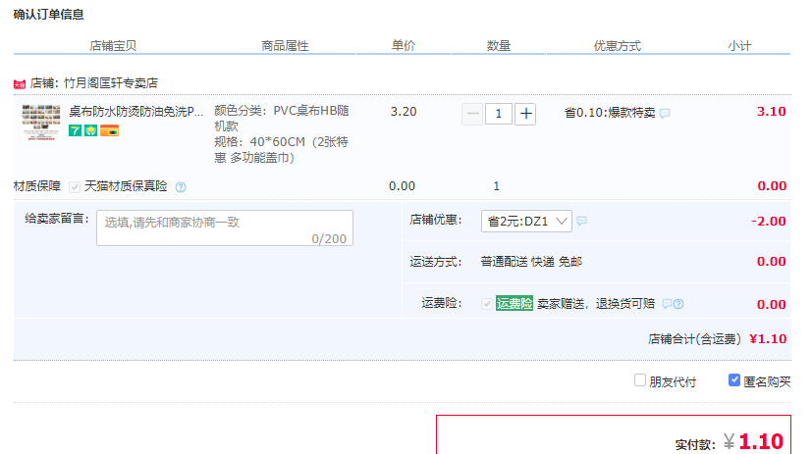Click the 优惠方式 column header
This screenshot has height=454, width=812.
[x=617, y=46]
